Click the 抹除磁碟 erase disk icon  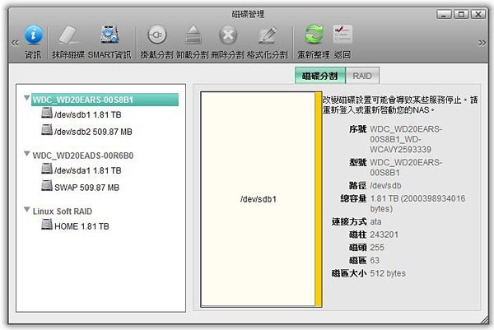pos(70,35)
